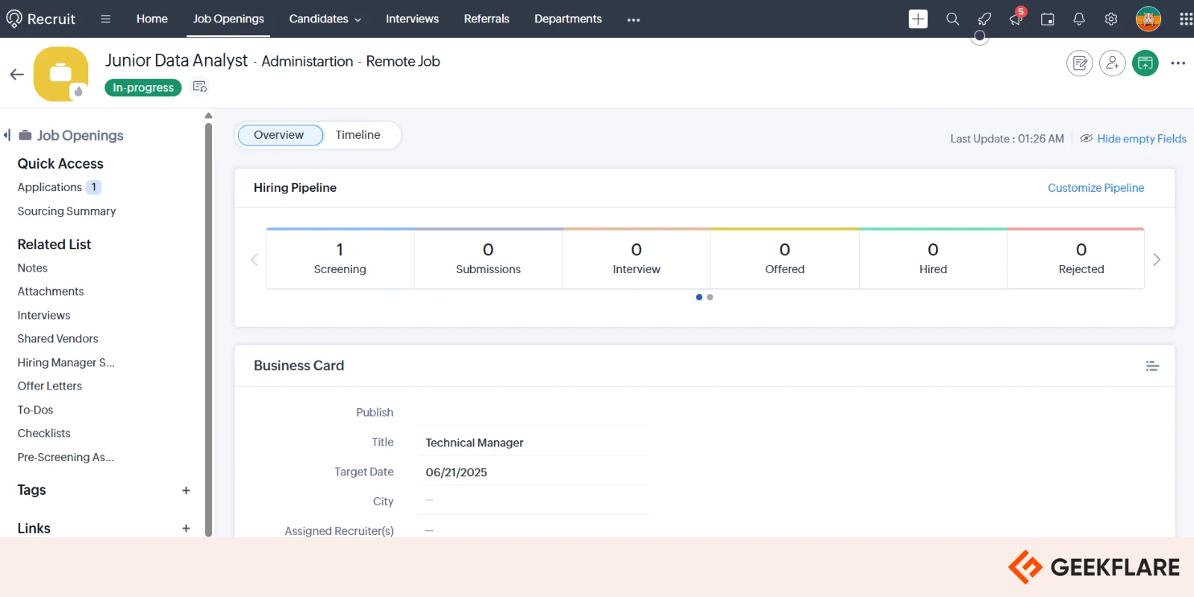Open Sourcing Summary link
Viewport: 1194px width, 597px height.
point(66,211)
